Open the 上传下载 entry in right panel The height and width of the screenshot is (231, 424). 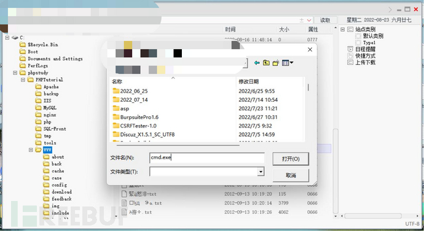365,62
